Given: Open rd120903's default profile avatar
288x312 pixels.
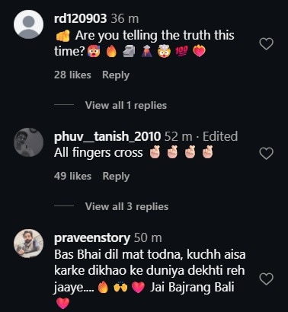Looking at the screenshot, I should click(x=28, y=24).
